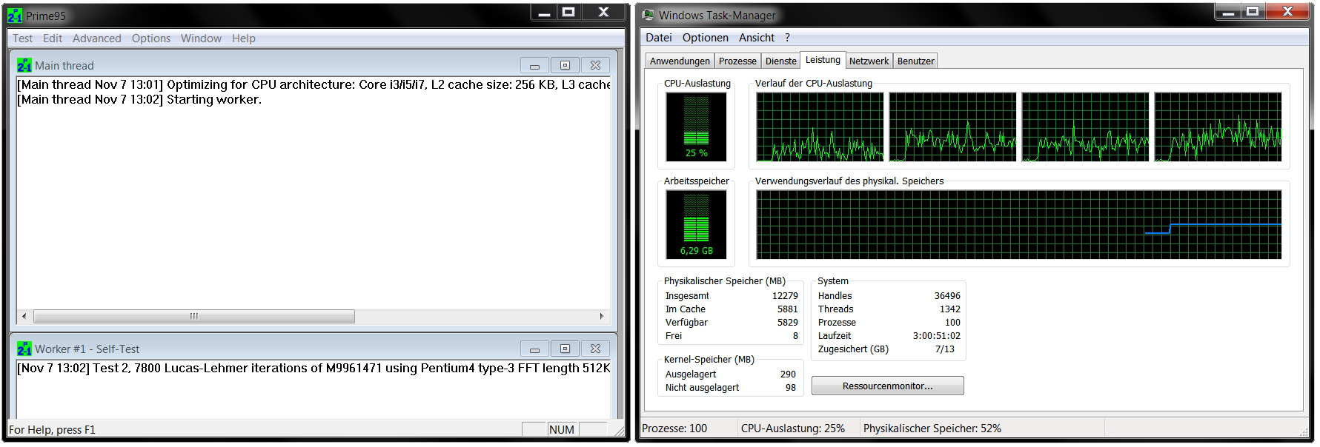Minimize the Prime95 window
The height and width of the screenshot is (447, 1320).
pyautogui.click(x=545, y=13)
